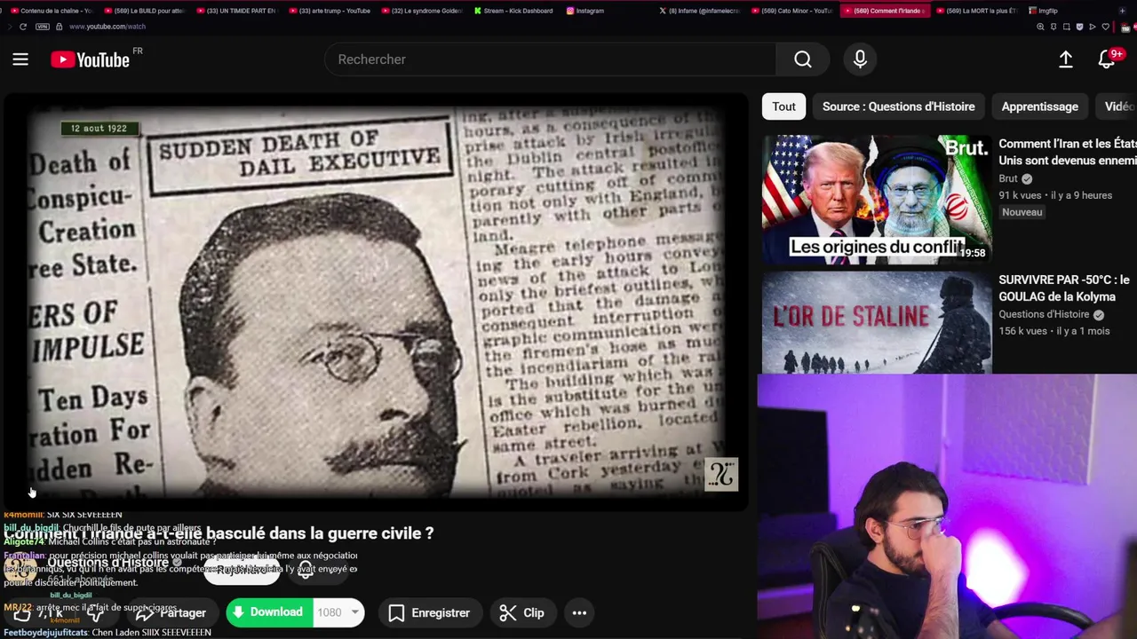Switch to the arte trump YouTube tab
Viewport: 1137px width, 639px height.
click(329, 11)
